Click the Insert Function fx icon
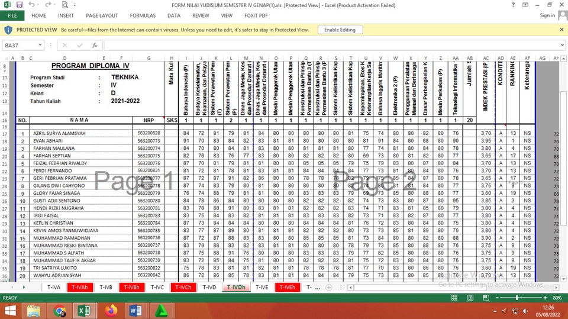The image size is (568, 319). 95,46
